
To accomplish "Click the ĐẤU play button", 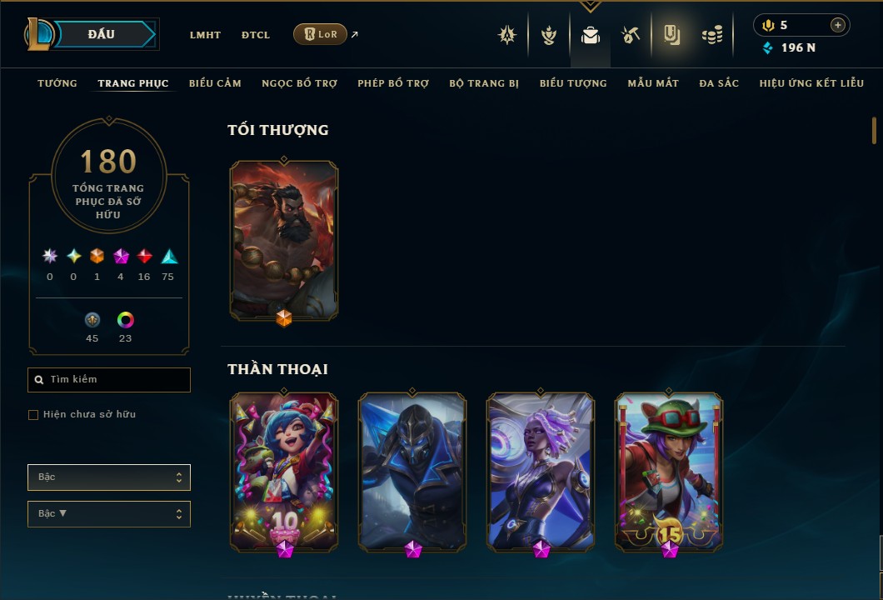I will click(x=102, y=34).
